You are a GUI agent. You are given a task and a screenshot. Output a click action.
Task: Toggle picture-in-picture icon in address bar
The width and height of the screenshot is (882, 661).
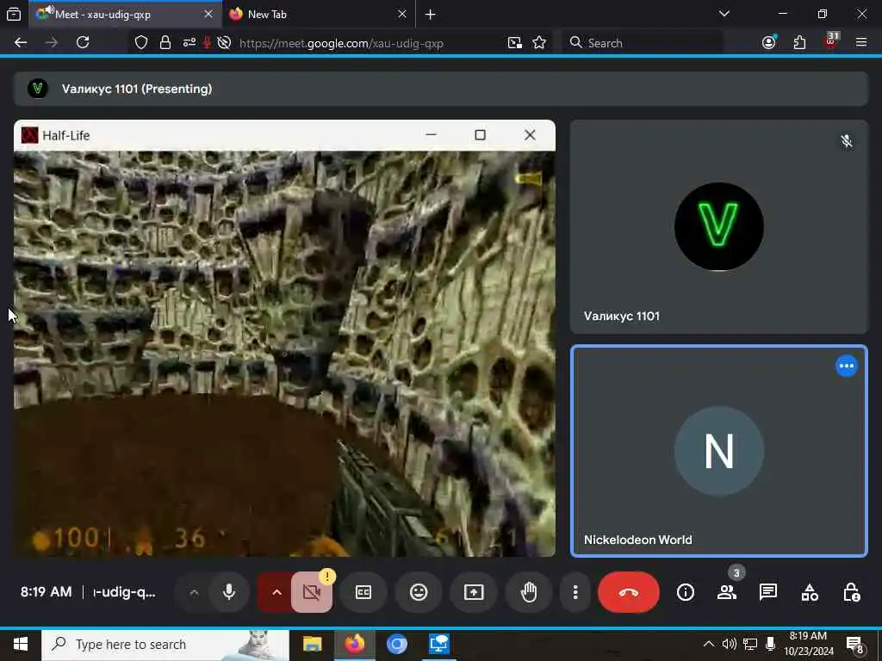pyautogui.click(x=515, y=43)
